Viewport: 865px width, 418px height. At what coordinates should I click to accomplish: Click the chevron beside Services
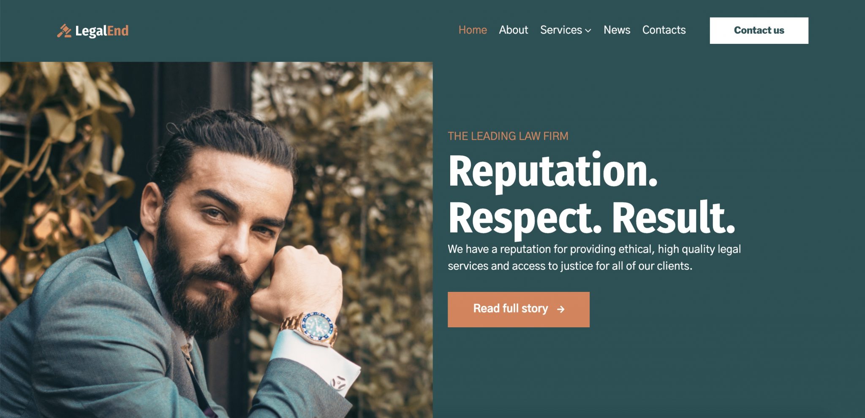(588, 31)
